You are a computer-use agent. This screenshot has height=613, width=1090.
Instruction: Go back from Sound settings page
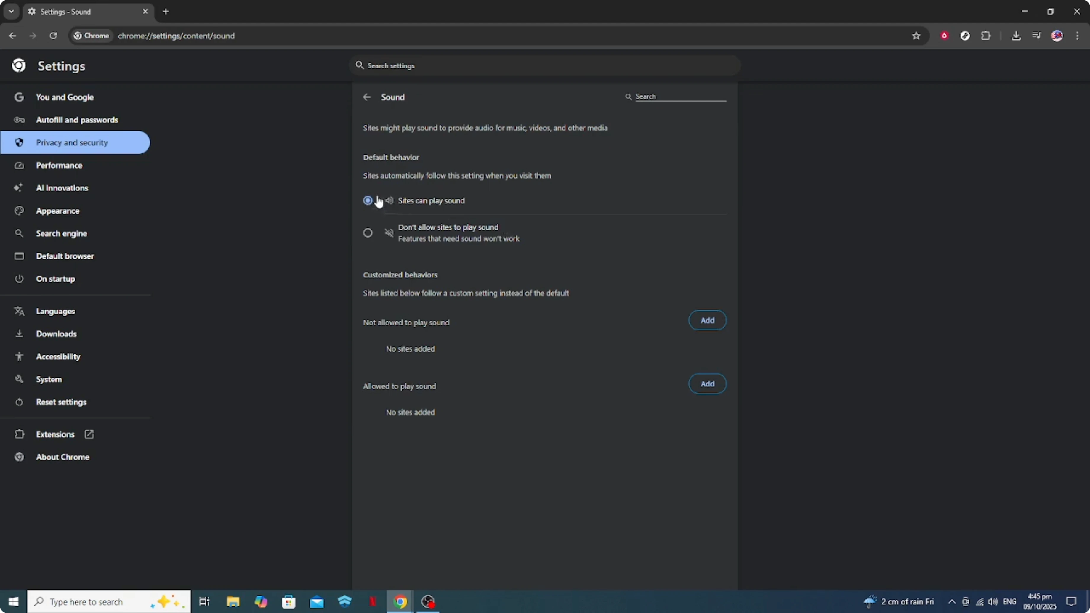pos(366,97)
